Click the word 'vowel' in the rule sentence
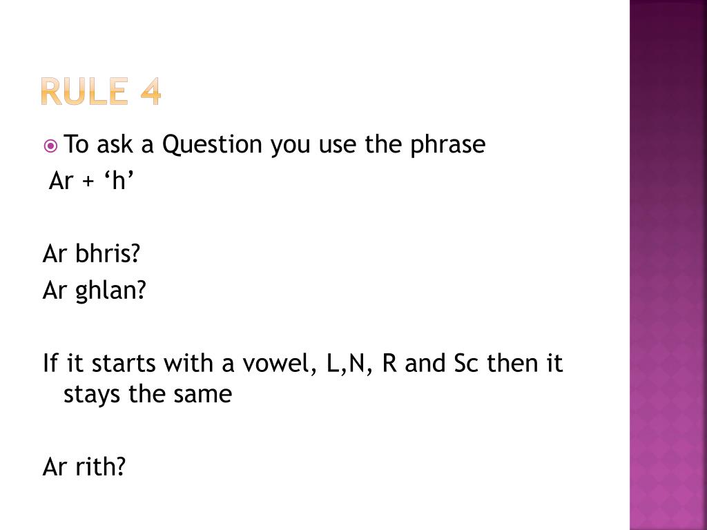 pos(279,363)
